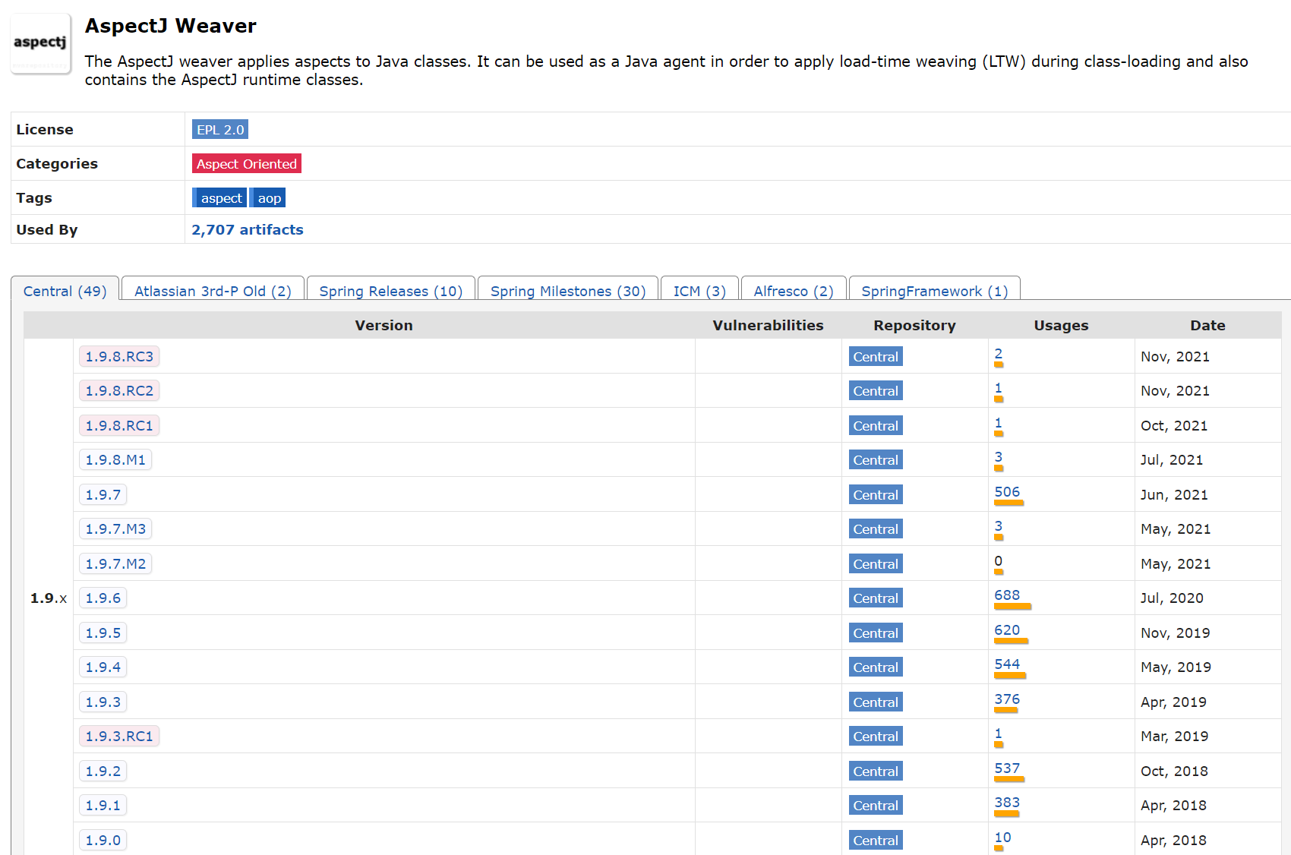
Task: Click Central badge in 1.9.5 row
Action: 876,633
